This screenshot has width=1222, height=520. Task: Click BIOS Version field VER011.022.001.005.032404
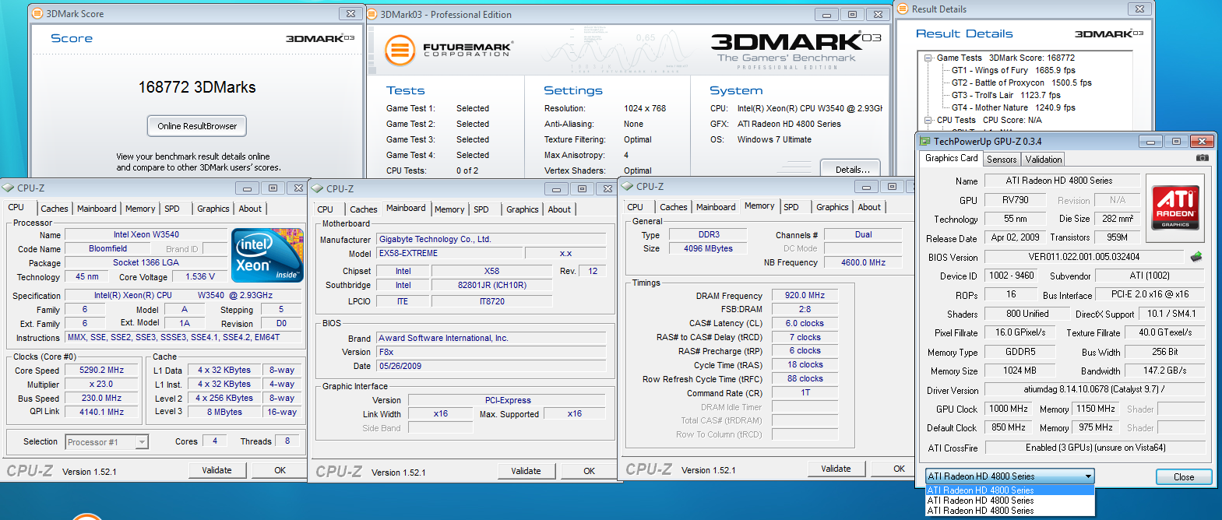[x=1083, y=257]
